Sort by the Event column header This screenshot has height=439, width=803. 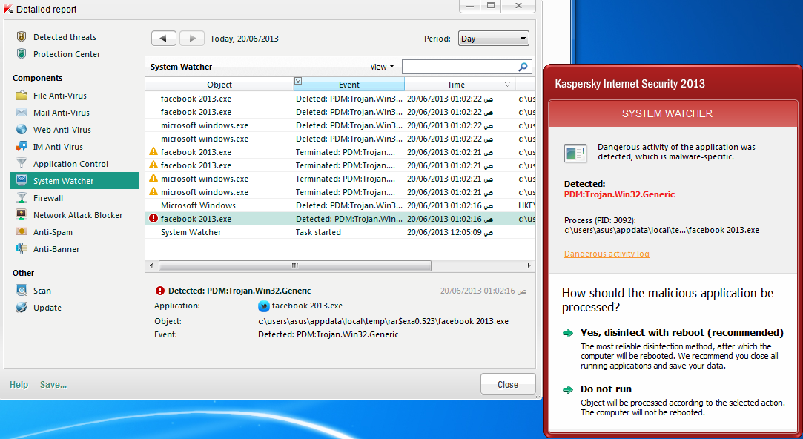[x=349, y=85]
